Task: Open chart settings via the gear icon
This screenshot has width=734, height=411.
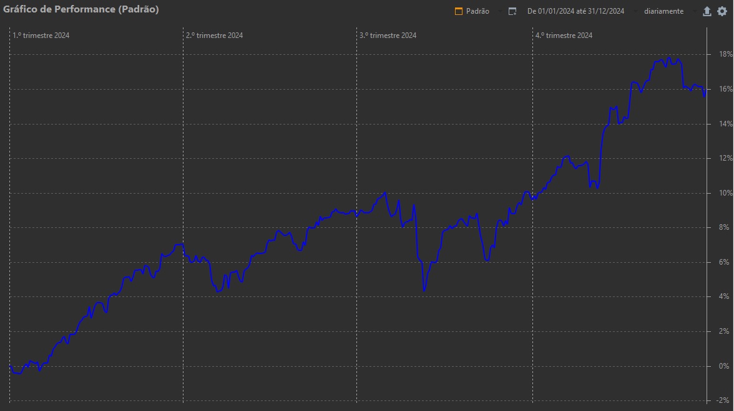Action: [x=722, y=11]
